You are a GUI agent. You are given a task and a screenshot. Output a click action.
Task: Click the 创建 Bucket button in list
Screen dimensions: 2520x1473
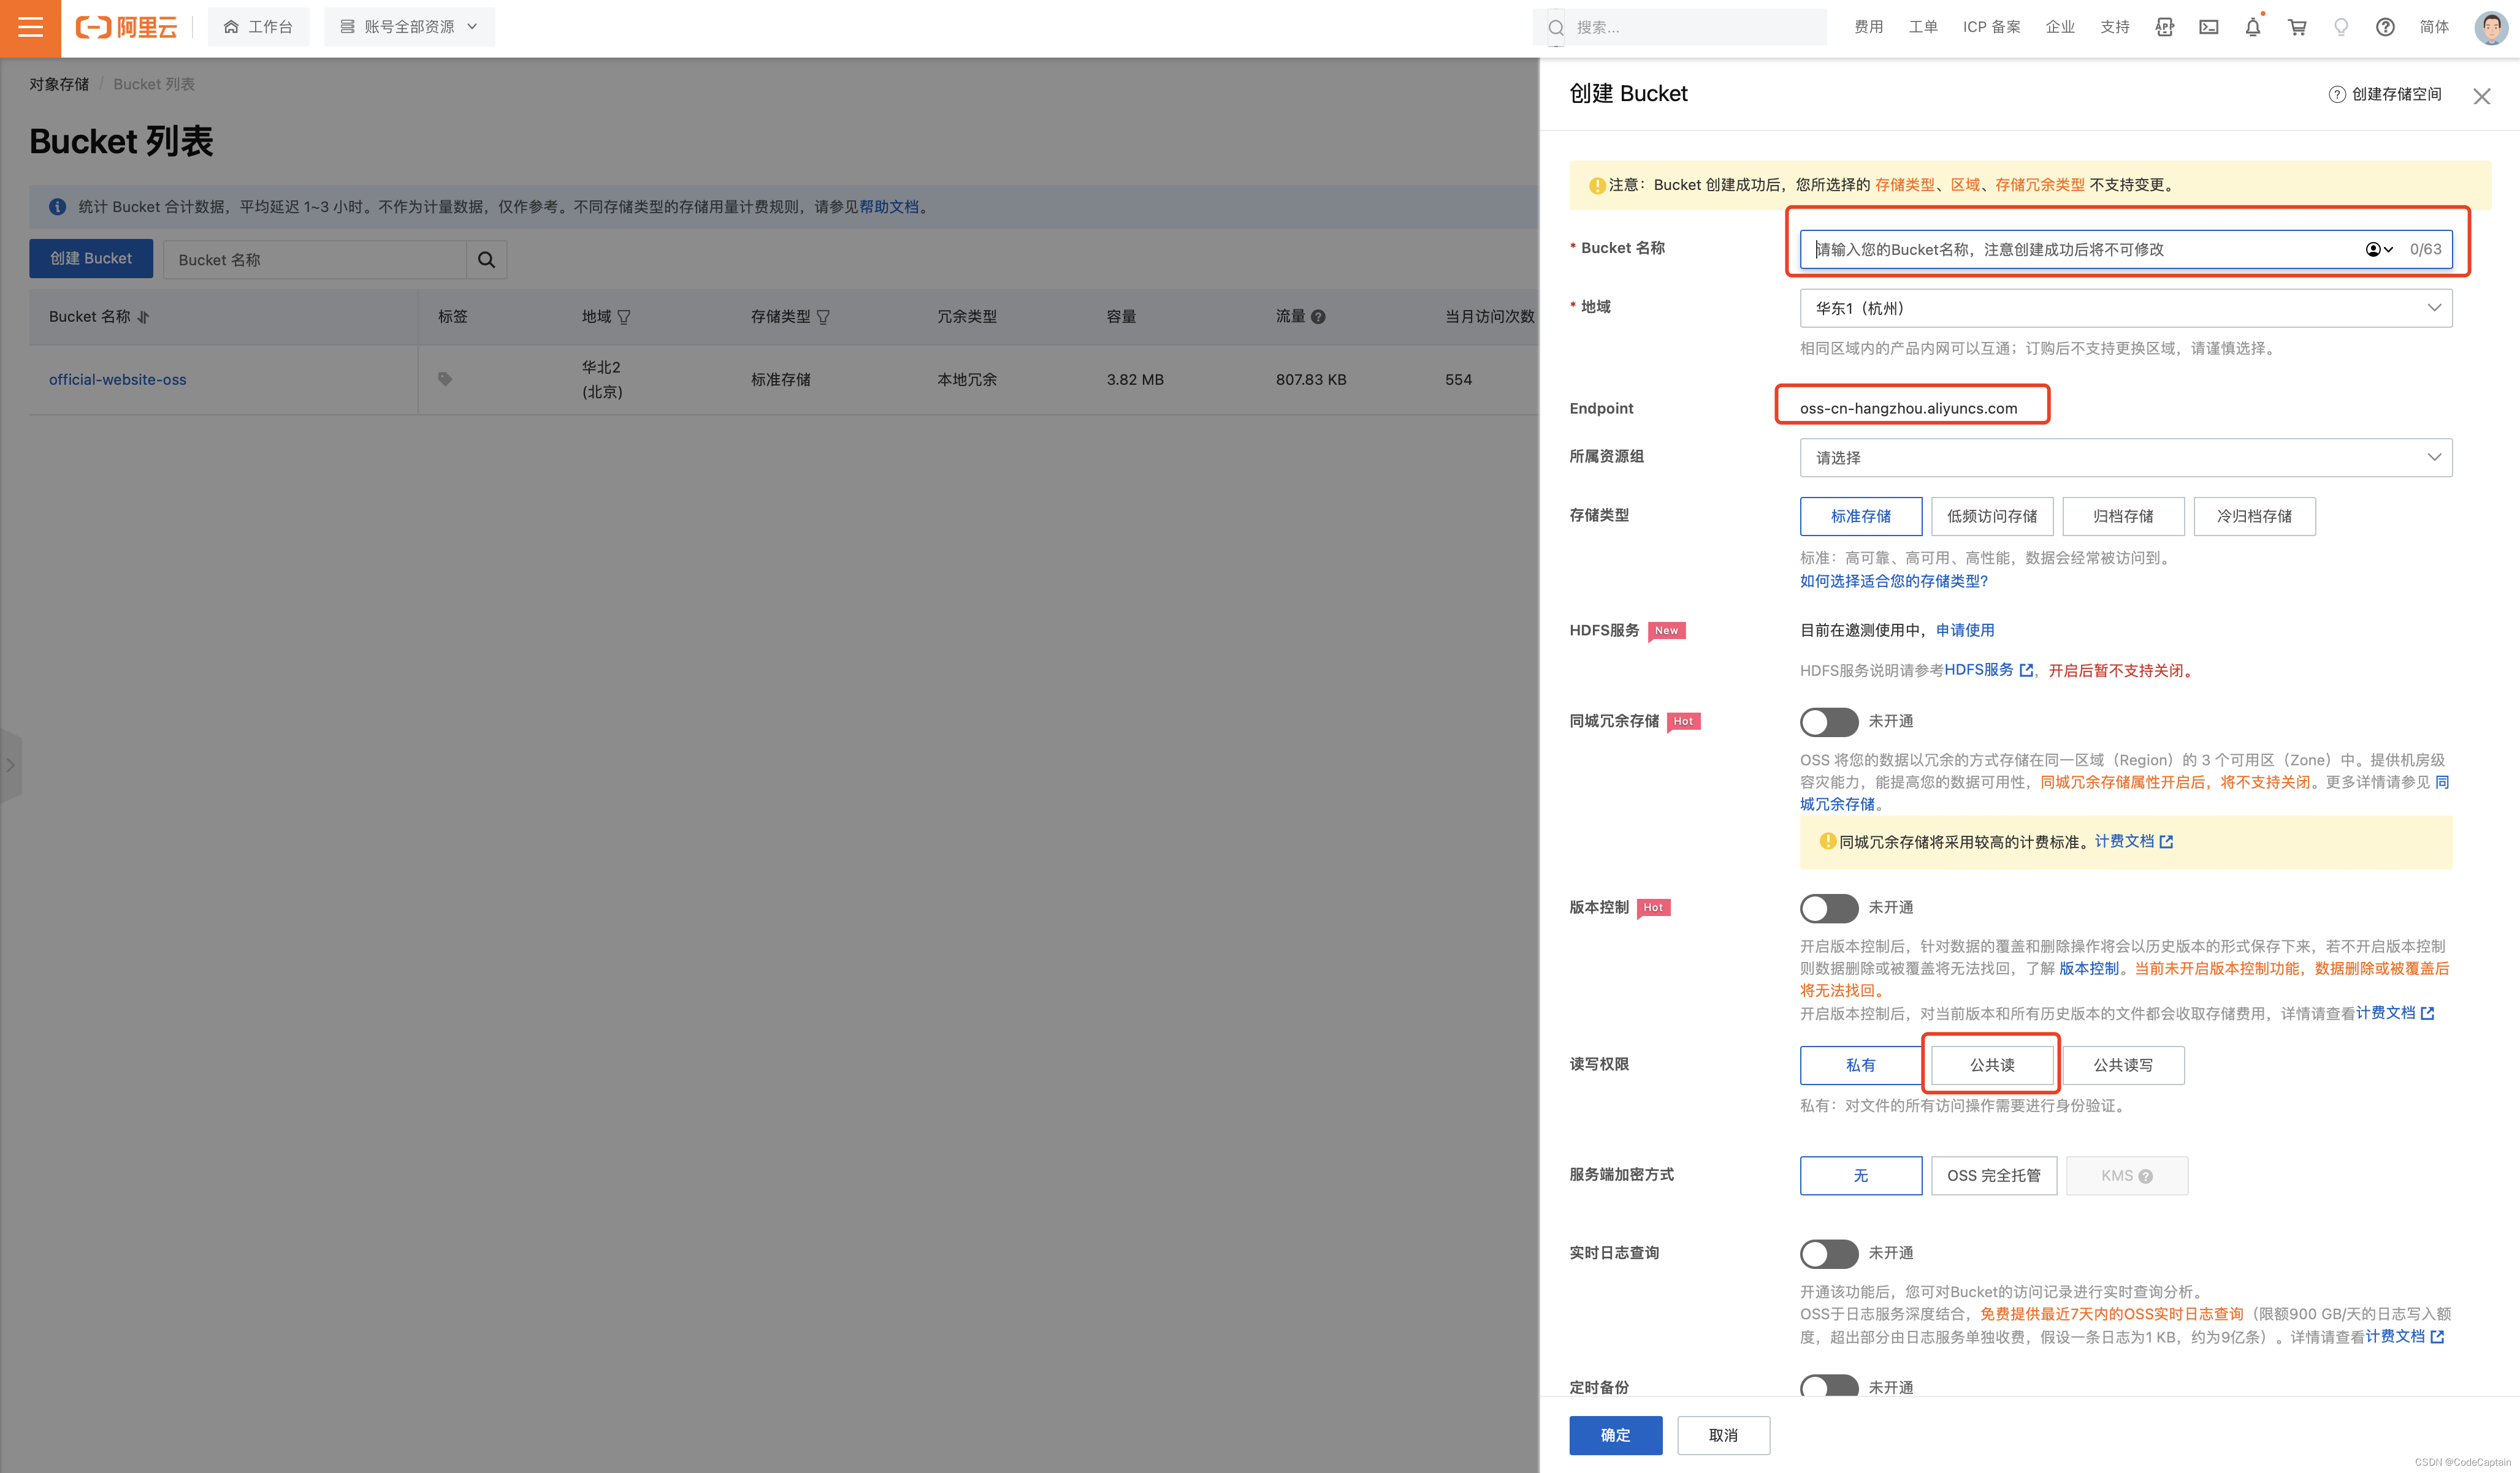91,258
